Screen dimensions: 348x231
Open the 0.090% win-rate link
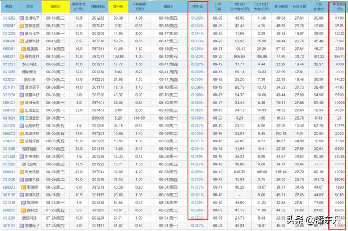(197, 72)
